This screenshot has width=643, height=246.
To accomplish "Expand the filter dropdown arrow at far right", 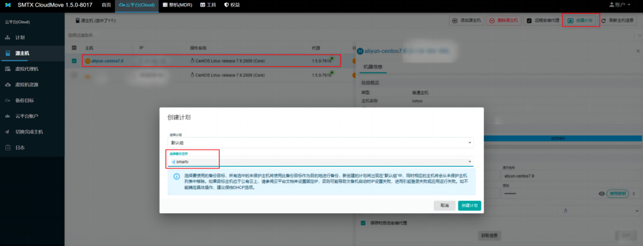I will 639,36.
